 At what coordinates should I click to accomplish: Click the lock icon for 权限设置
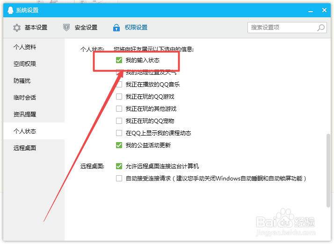116,28
